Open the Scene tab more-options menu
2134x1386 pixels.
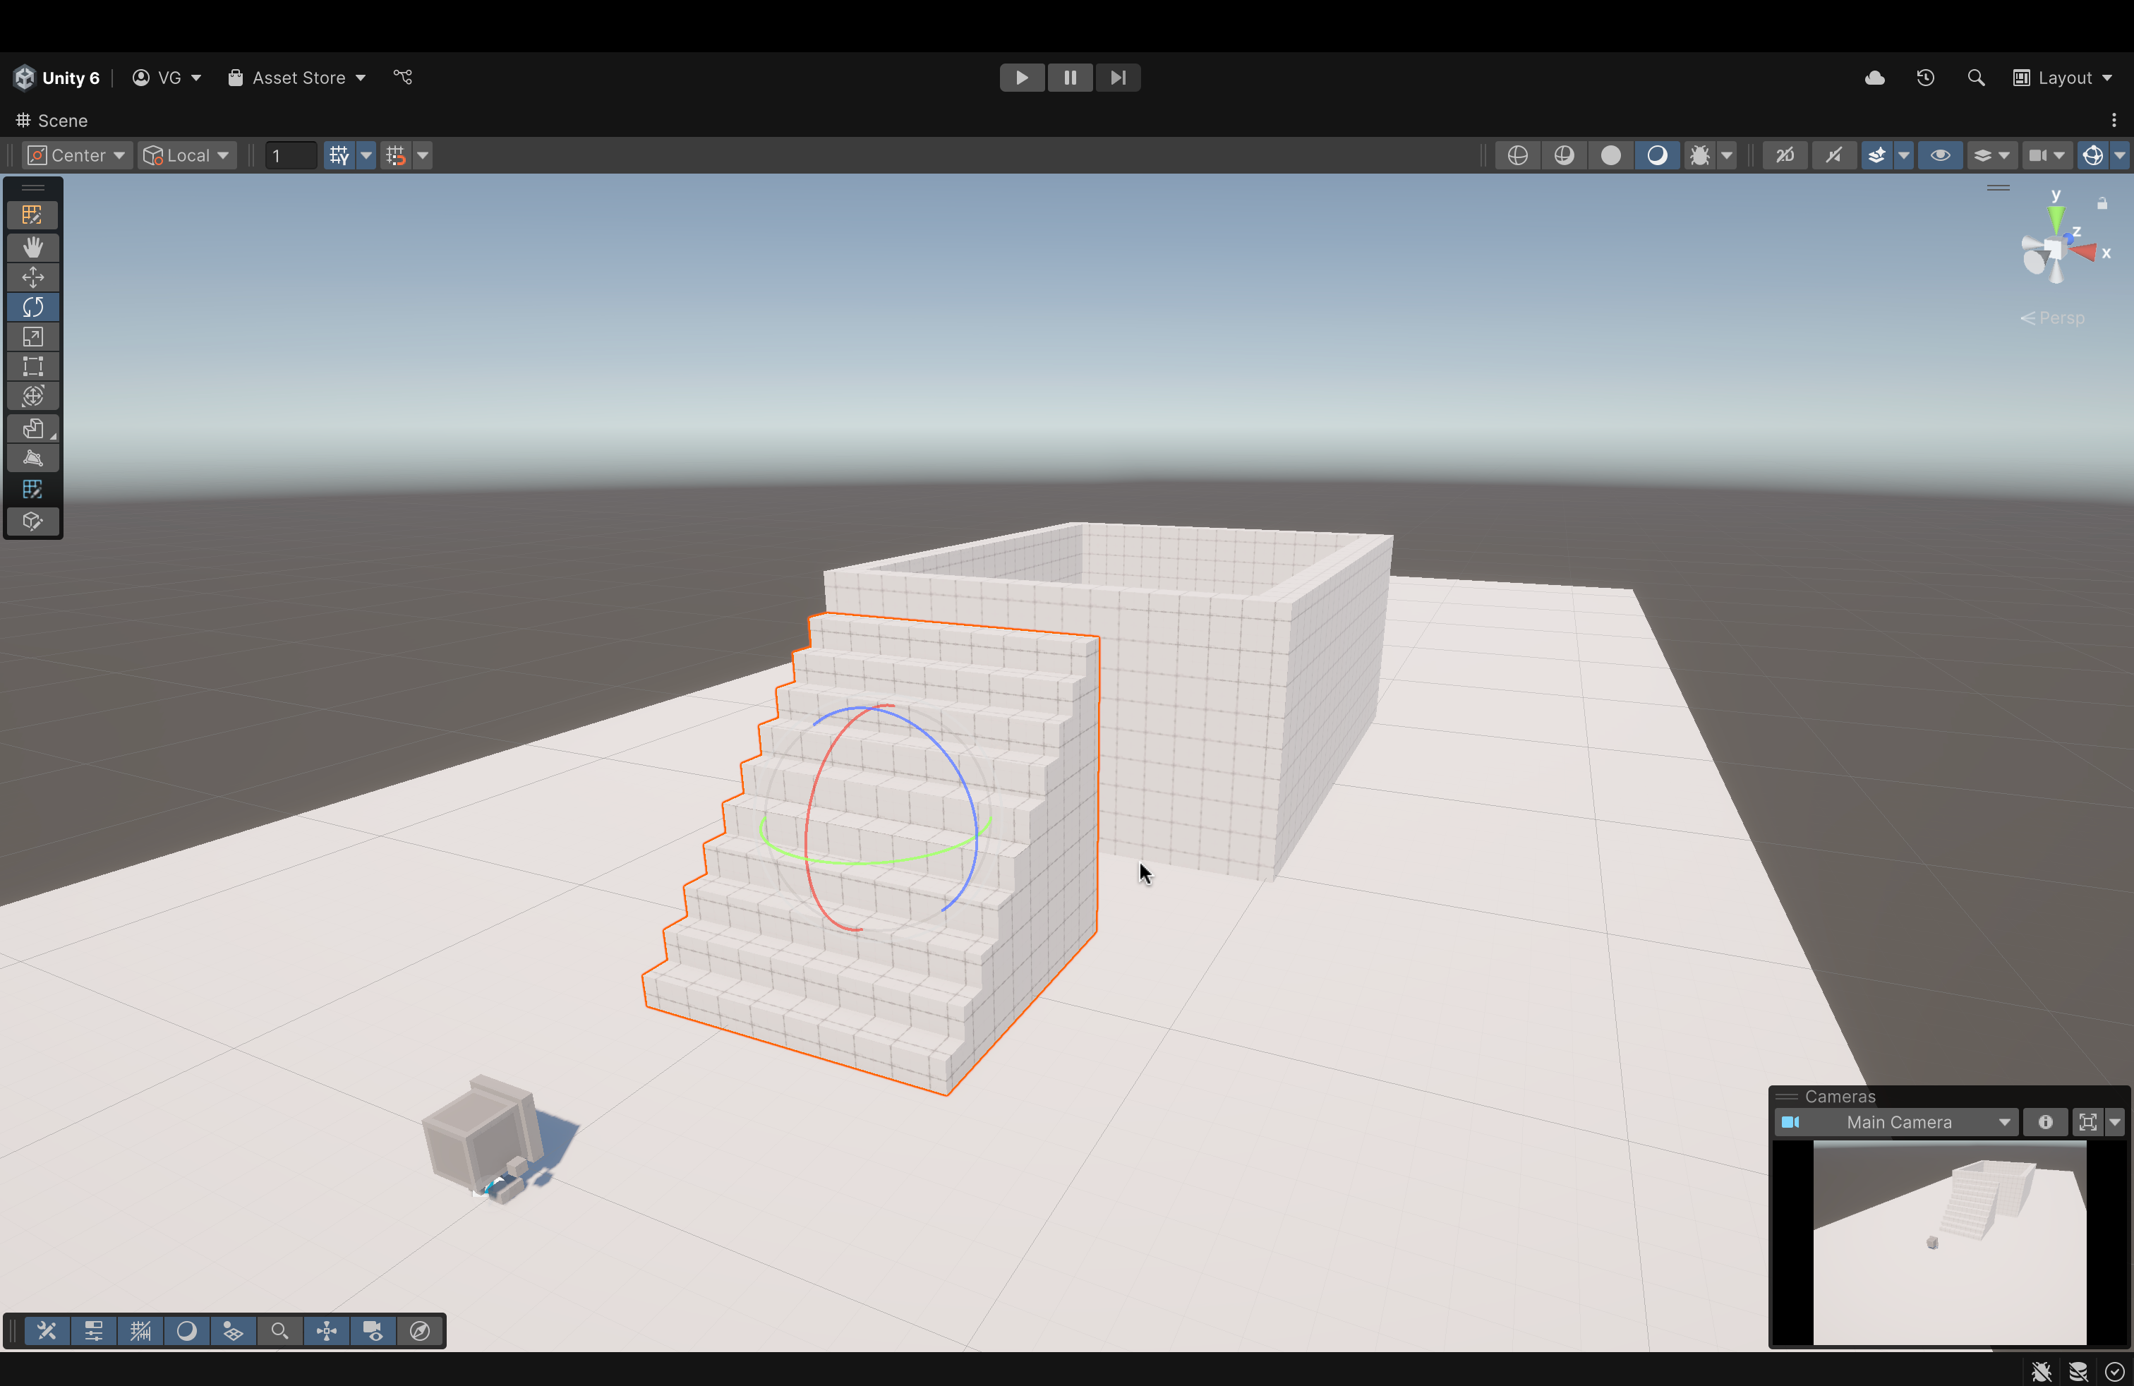[2114, 120]
